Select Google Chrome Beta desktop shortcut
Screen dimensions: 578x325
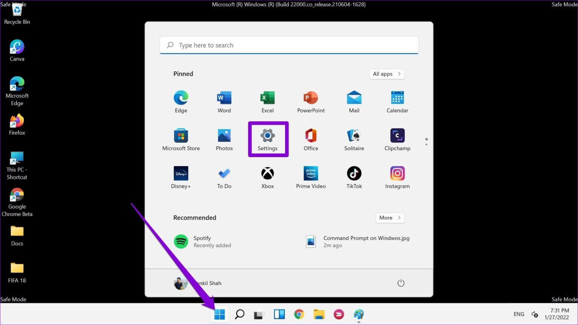point(17,203)
